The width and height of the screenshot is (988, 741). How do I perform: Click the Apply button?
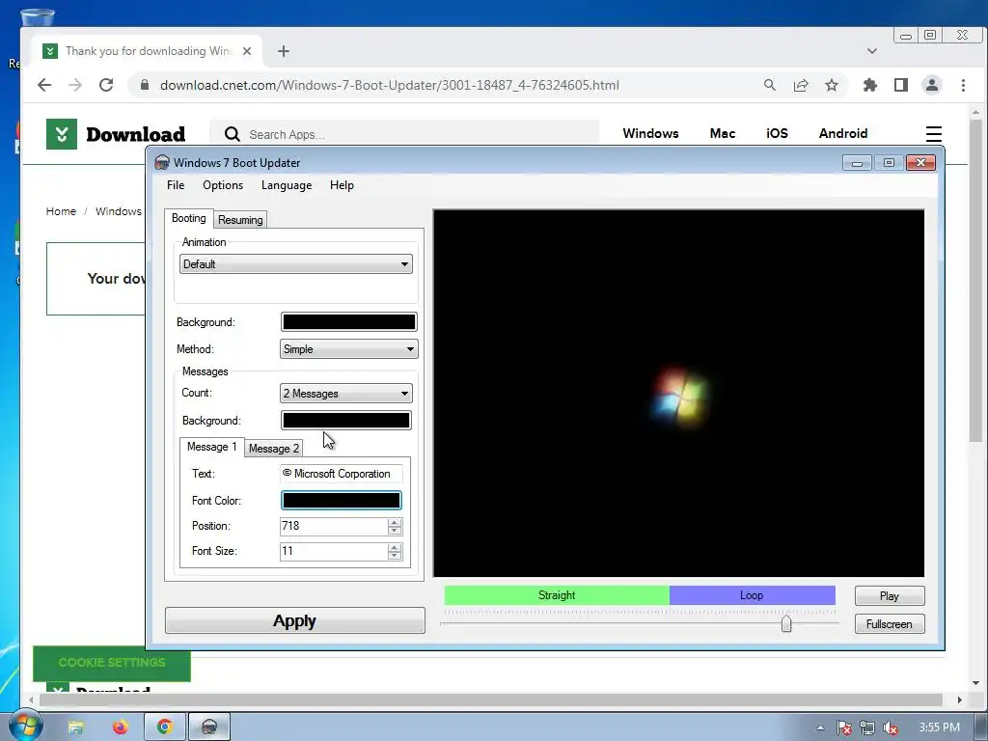[295, 620]
